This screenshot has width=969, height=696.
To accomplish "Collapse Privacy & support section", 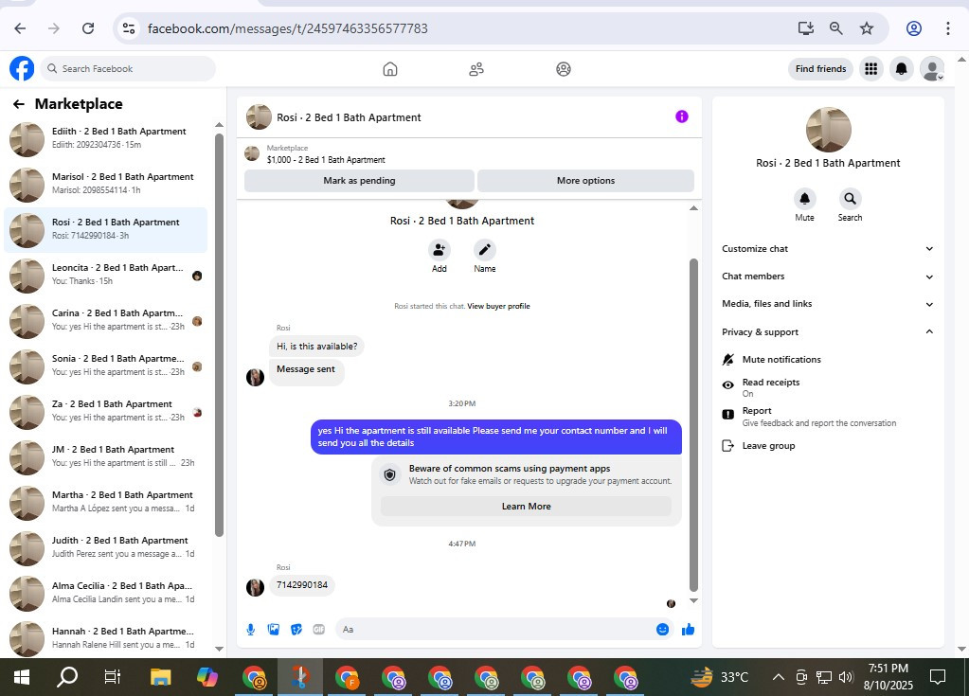I will pyautogui.click(x=828, y=331).
